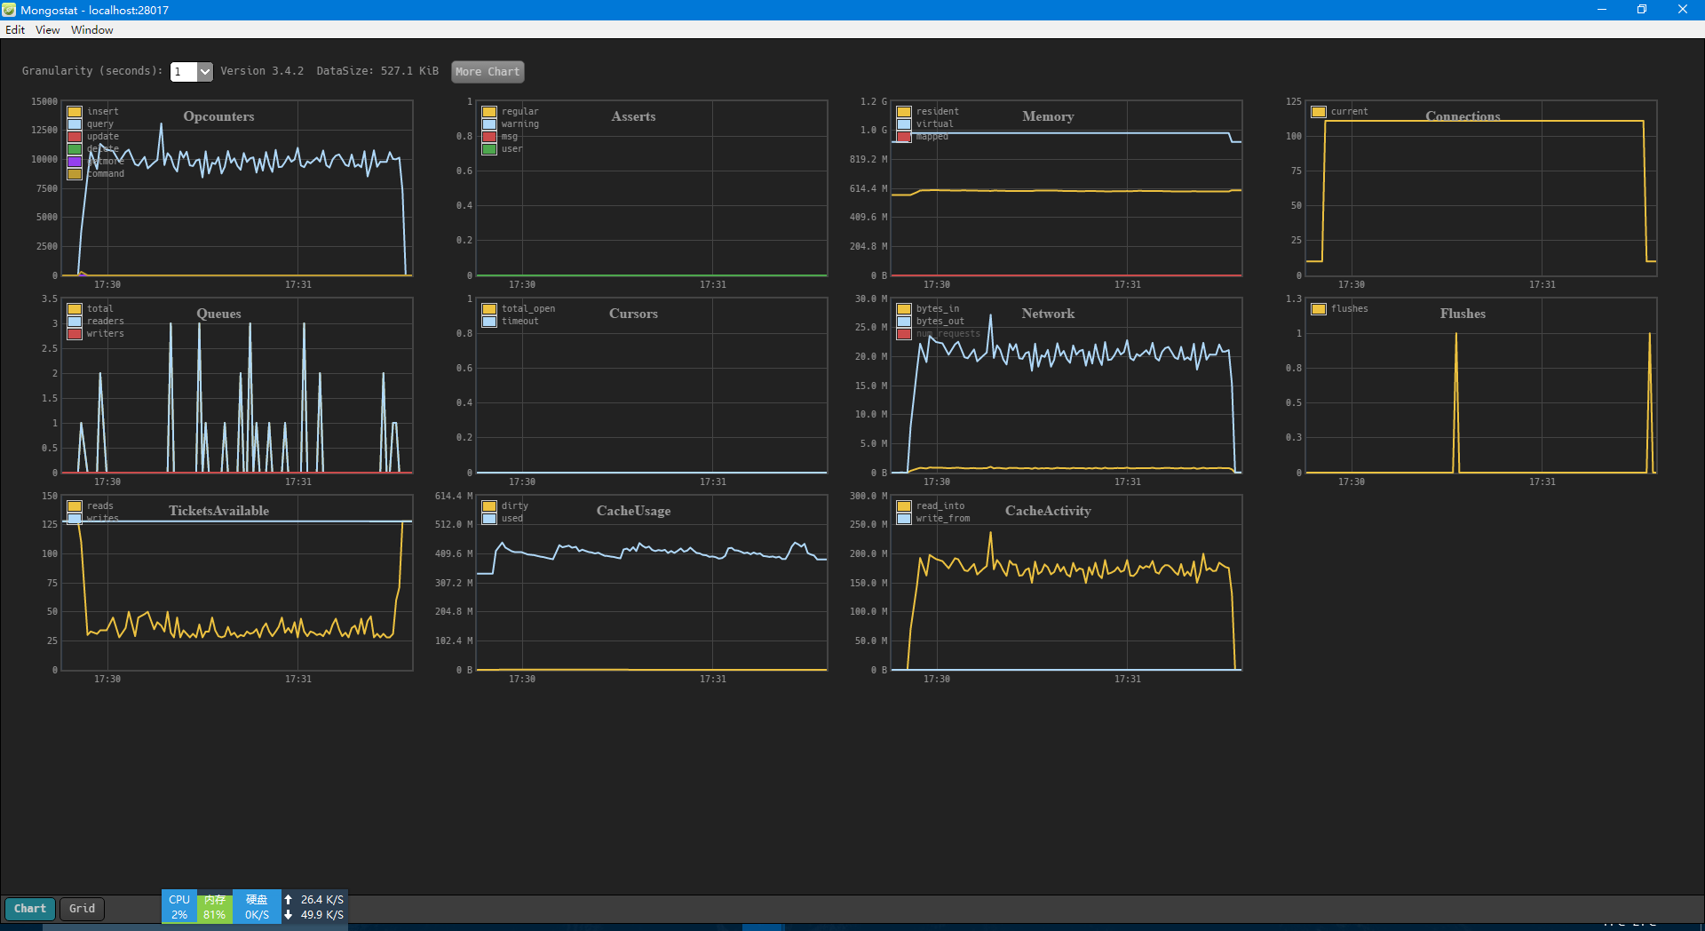
Task: Select the Network chart title
Action: [x=1048, y=314]
